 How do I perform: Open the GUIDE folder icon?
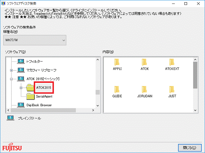117,90
